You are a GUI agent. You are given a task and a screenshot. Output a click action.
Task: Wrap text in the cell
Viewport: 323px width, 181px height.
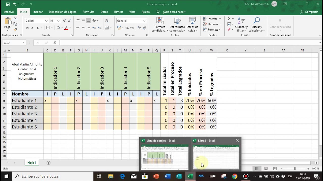(x=107, y=21)
